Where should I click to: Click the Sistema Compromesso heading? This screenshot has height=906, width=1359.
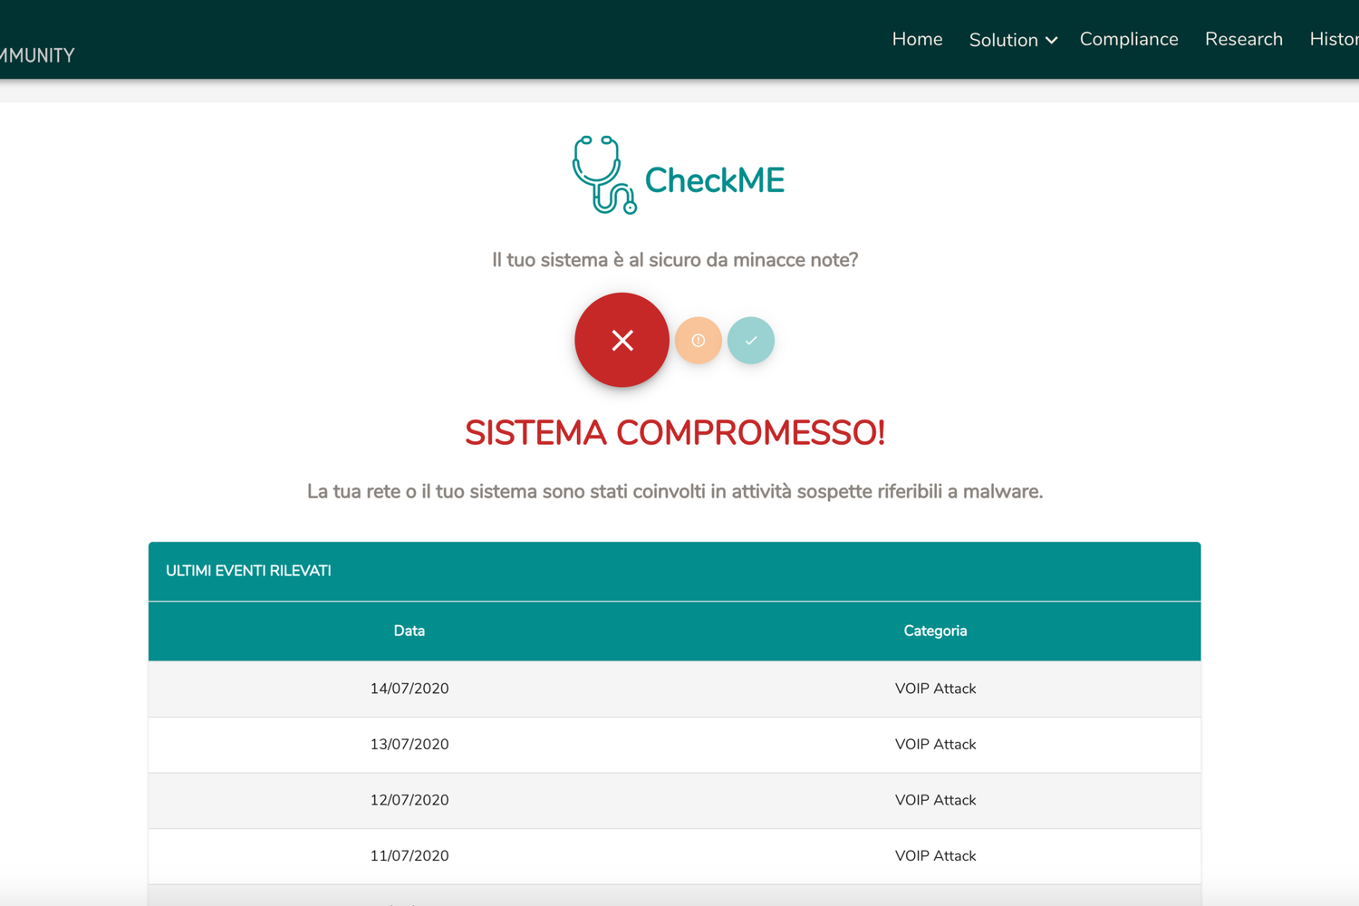click(674, 433)
